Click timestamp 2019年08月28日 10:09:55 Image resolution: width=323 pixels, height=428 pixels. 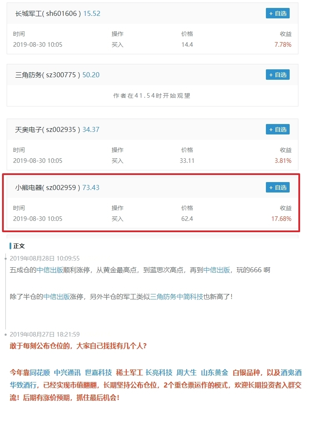point(45,258)
